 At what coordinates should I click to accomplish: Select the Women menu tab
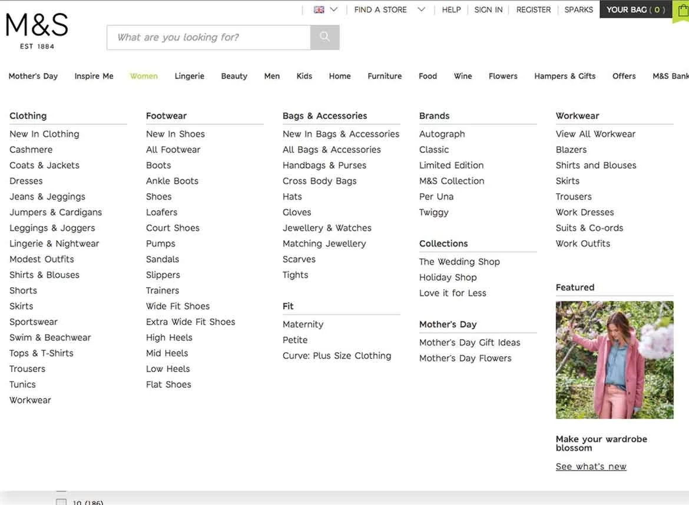click(144, 76)
